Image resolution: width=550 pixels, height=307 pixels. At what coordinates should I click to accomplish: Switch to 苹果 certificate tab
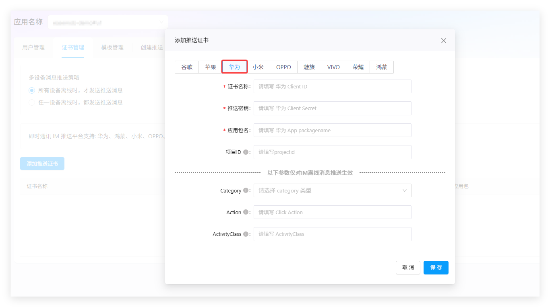[210, 67]
